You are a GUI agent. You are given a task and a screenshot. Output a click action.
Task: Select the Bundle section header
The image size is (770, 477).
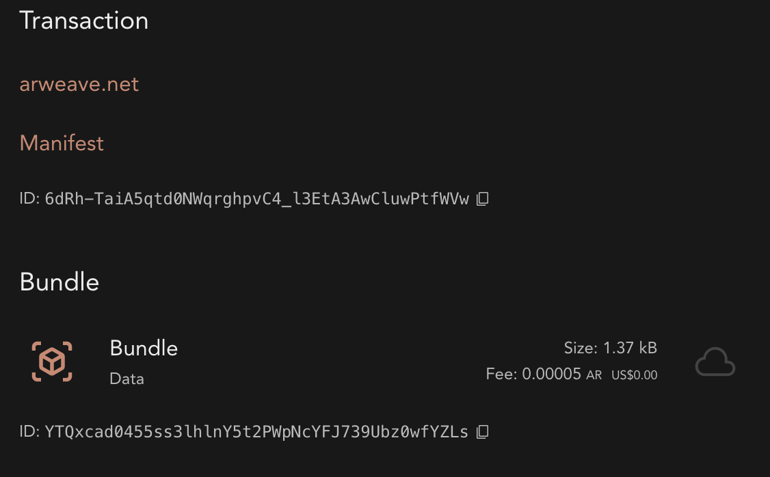(x=59, y=282)
